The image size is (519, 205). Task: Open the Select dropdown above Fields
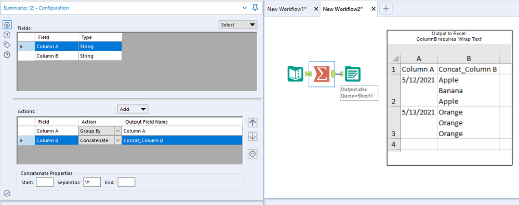click(237, 25)
